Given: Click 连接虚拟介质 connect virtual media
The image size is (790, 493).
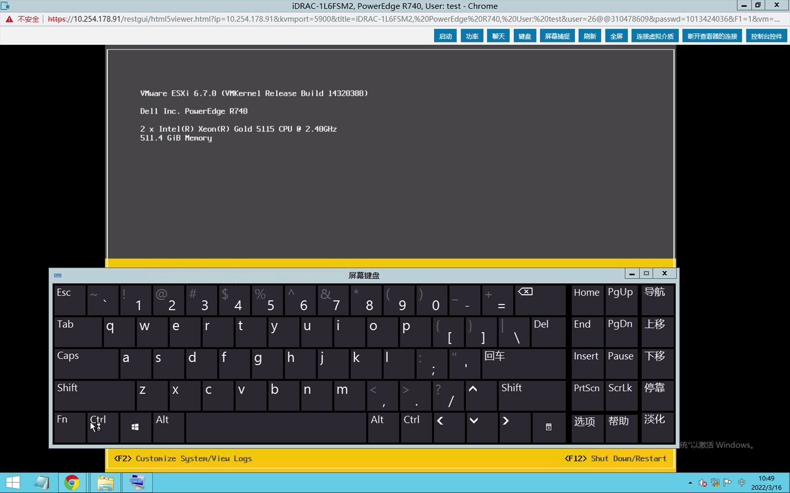Looking at the screenshot, I should coord(655,36).
